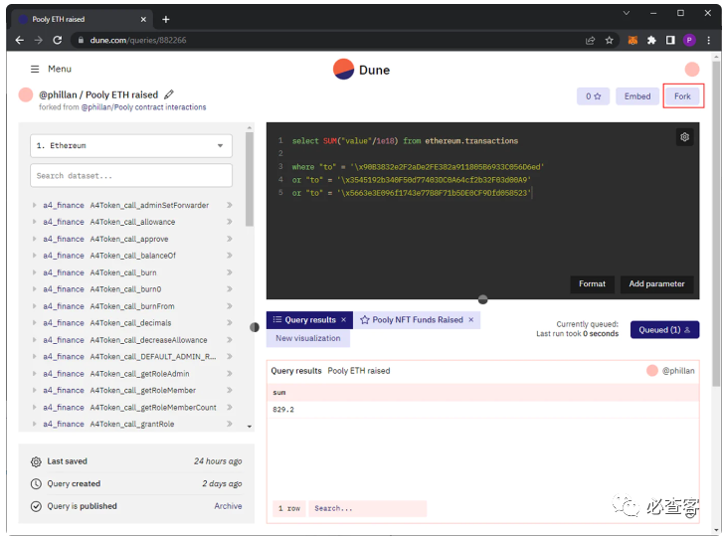
Task: Expand A4Token_call_adminSetForwarder table
Action: pyautogui.click(x=34, y=205)
